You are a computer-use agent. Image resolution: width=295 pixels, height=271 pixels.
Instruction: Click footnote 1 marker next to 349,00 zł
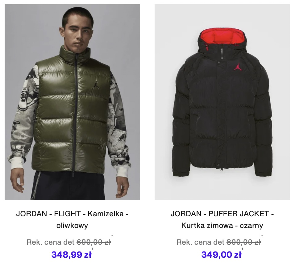(x=242, y=249)
